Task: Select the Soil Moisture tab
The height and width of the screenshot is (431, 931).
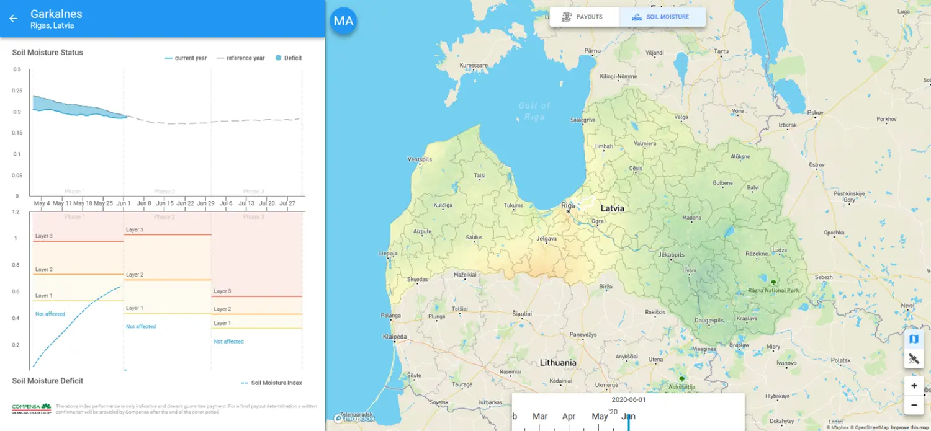Action: tap(662, 17)
